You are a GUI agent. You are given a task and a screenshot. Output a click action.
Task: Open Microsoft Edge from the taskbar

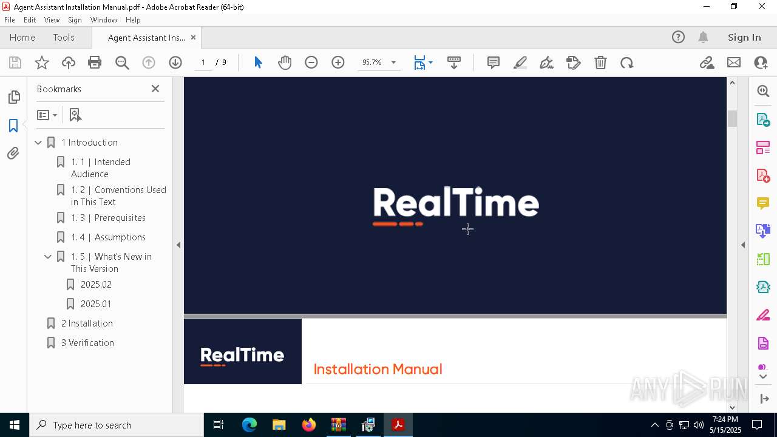pos(249,425)
